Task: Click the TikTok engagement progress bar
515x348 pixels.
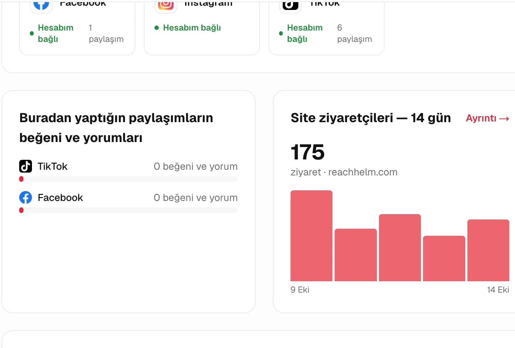Action: pyautogui.click(x=129, y=179)
